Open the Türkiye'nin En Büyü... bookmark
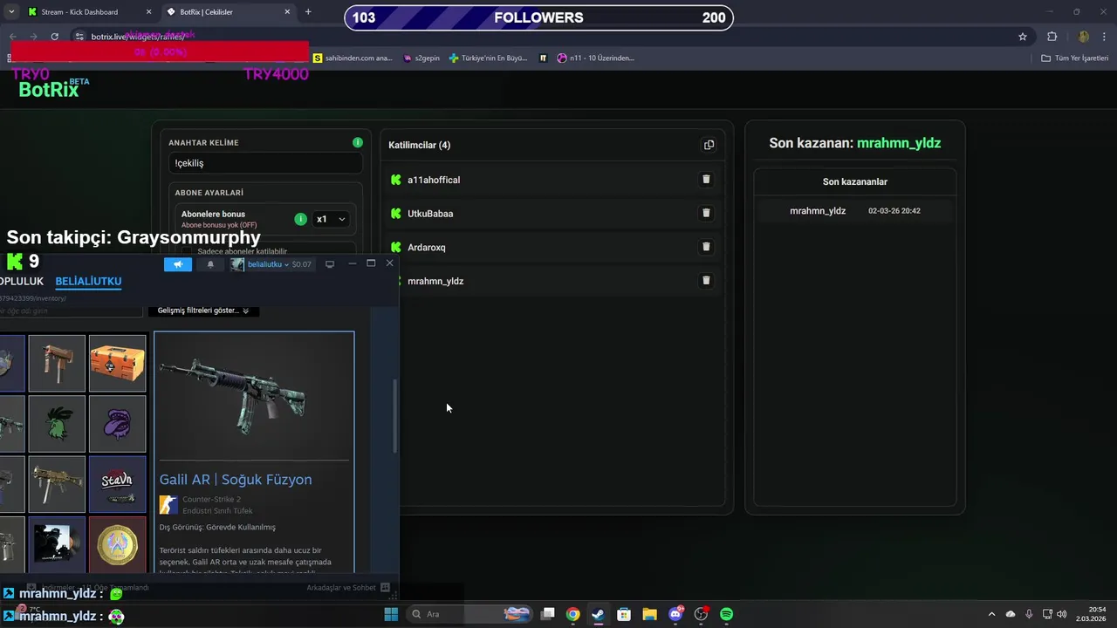 click(x=489, y=58)
